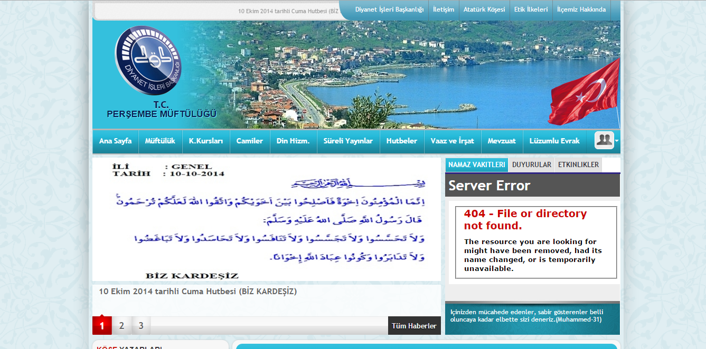Expand the dropdown arrow beside users icon
The image size is (706, 349).
click(617, 141)
